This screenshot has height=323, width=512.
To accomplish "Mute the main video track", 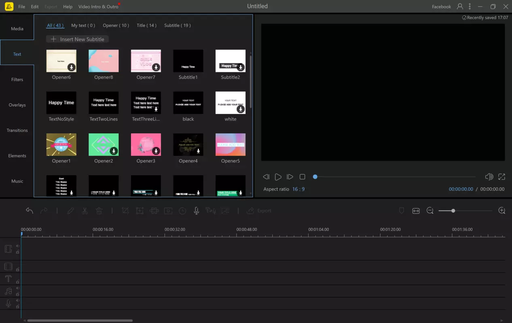I will tap(18, 246).
